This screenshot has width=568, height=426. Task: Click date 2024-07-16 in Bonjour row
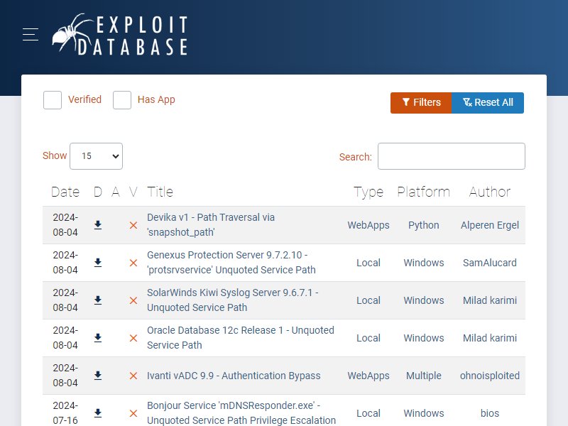(x=65, y=413)
